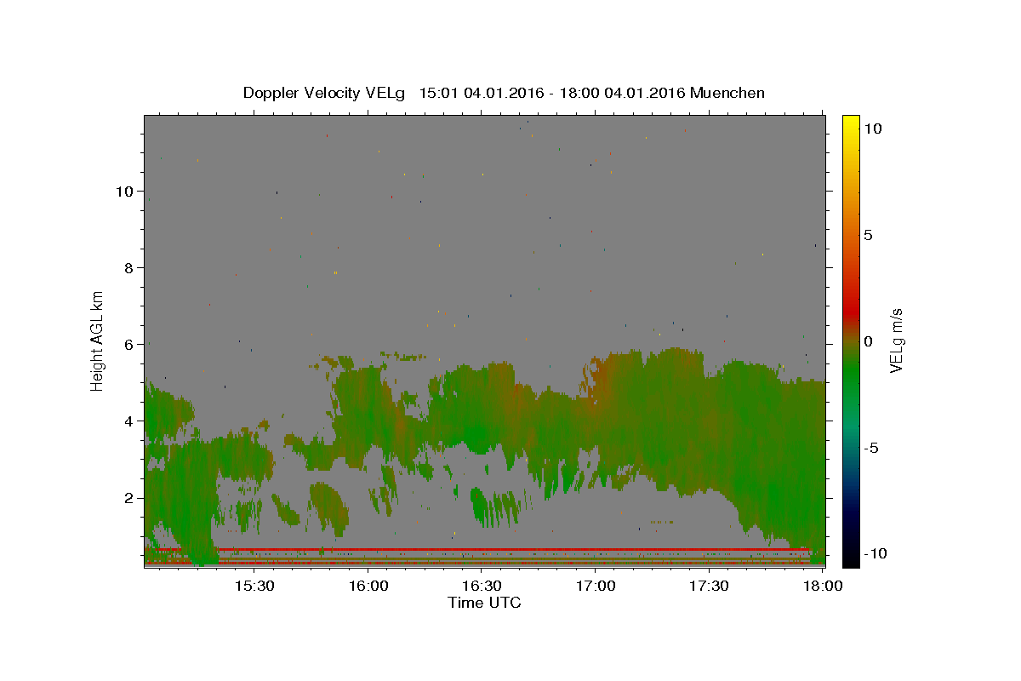
Task: Click the plot title Doppler Velocity VELg
Action: tap(327, 93)
